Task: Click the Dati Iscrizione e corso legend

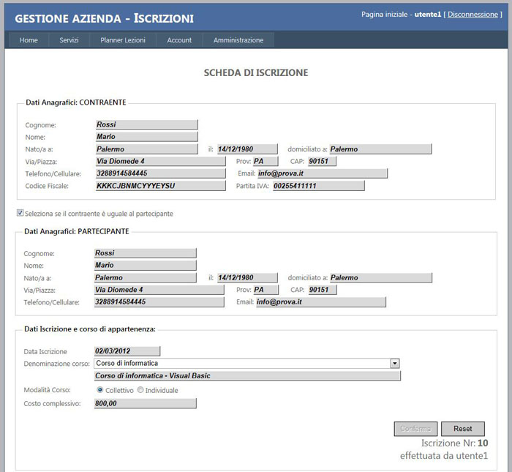Action: coord(90,329)
